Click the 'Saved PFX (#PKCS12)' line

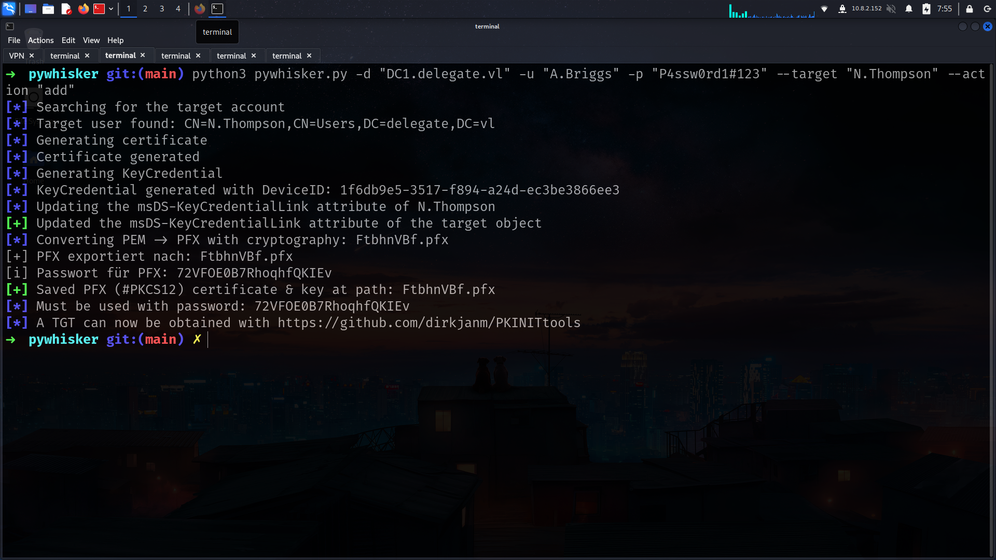click(x=251, y=289)
